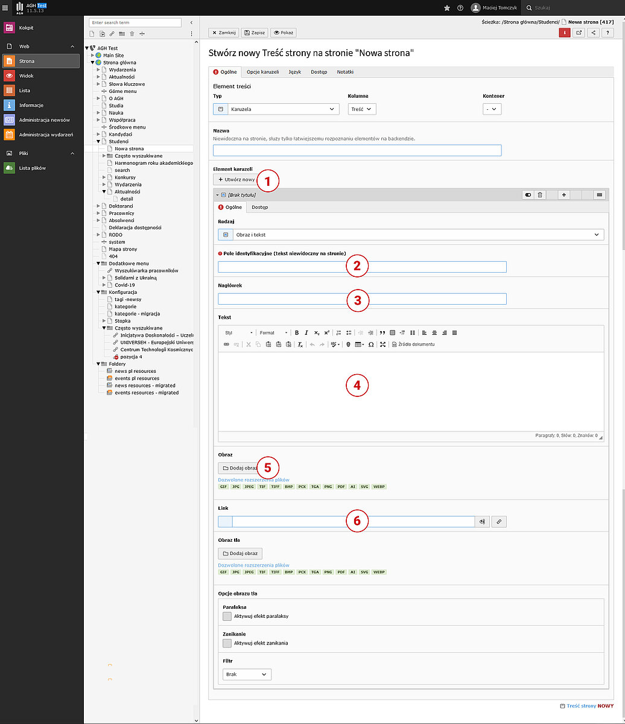
Task: Open the Rodzaj dropdown showing Obraz i tekst
Action: click(x=410, y=235)
